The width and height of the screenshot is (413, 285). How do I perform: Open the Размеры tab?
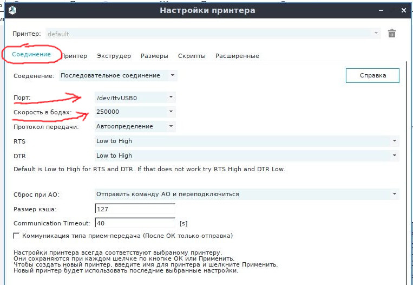point(154,56)
